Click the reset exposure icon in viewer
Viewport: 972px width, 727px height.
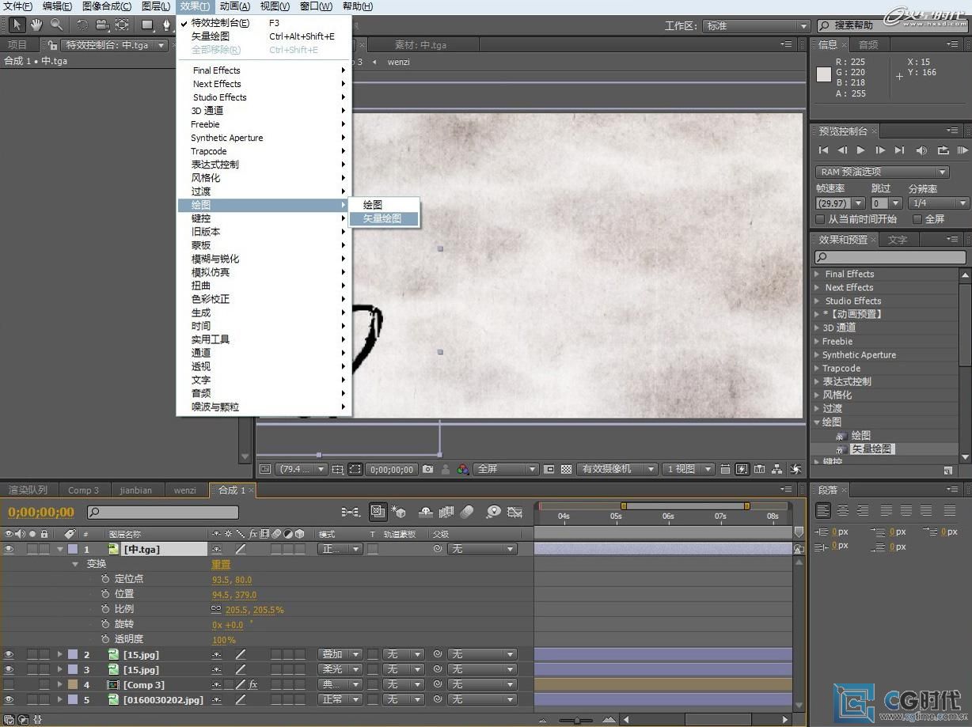[x=795, y=469]
